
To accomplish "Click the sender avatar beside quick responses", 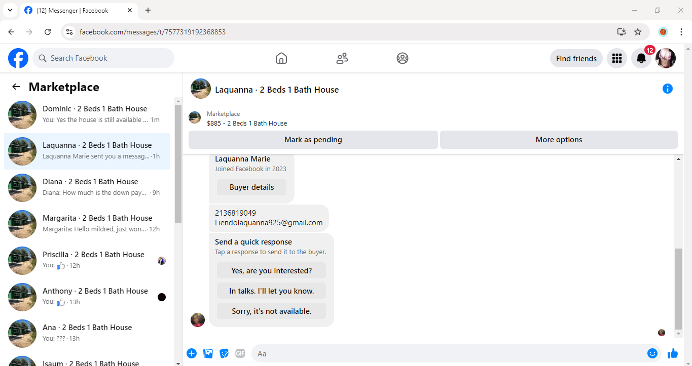I will point(198,320).
